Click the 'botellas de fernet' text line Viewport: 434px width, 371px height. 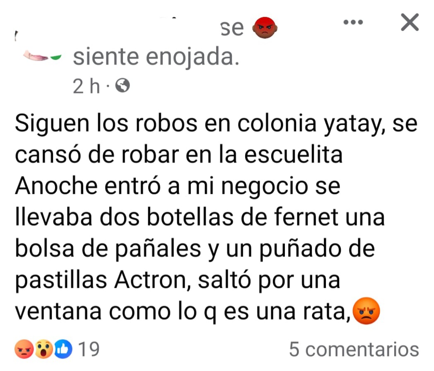click(x=242, y=217)
